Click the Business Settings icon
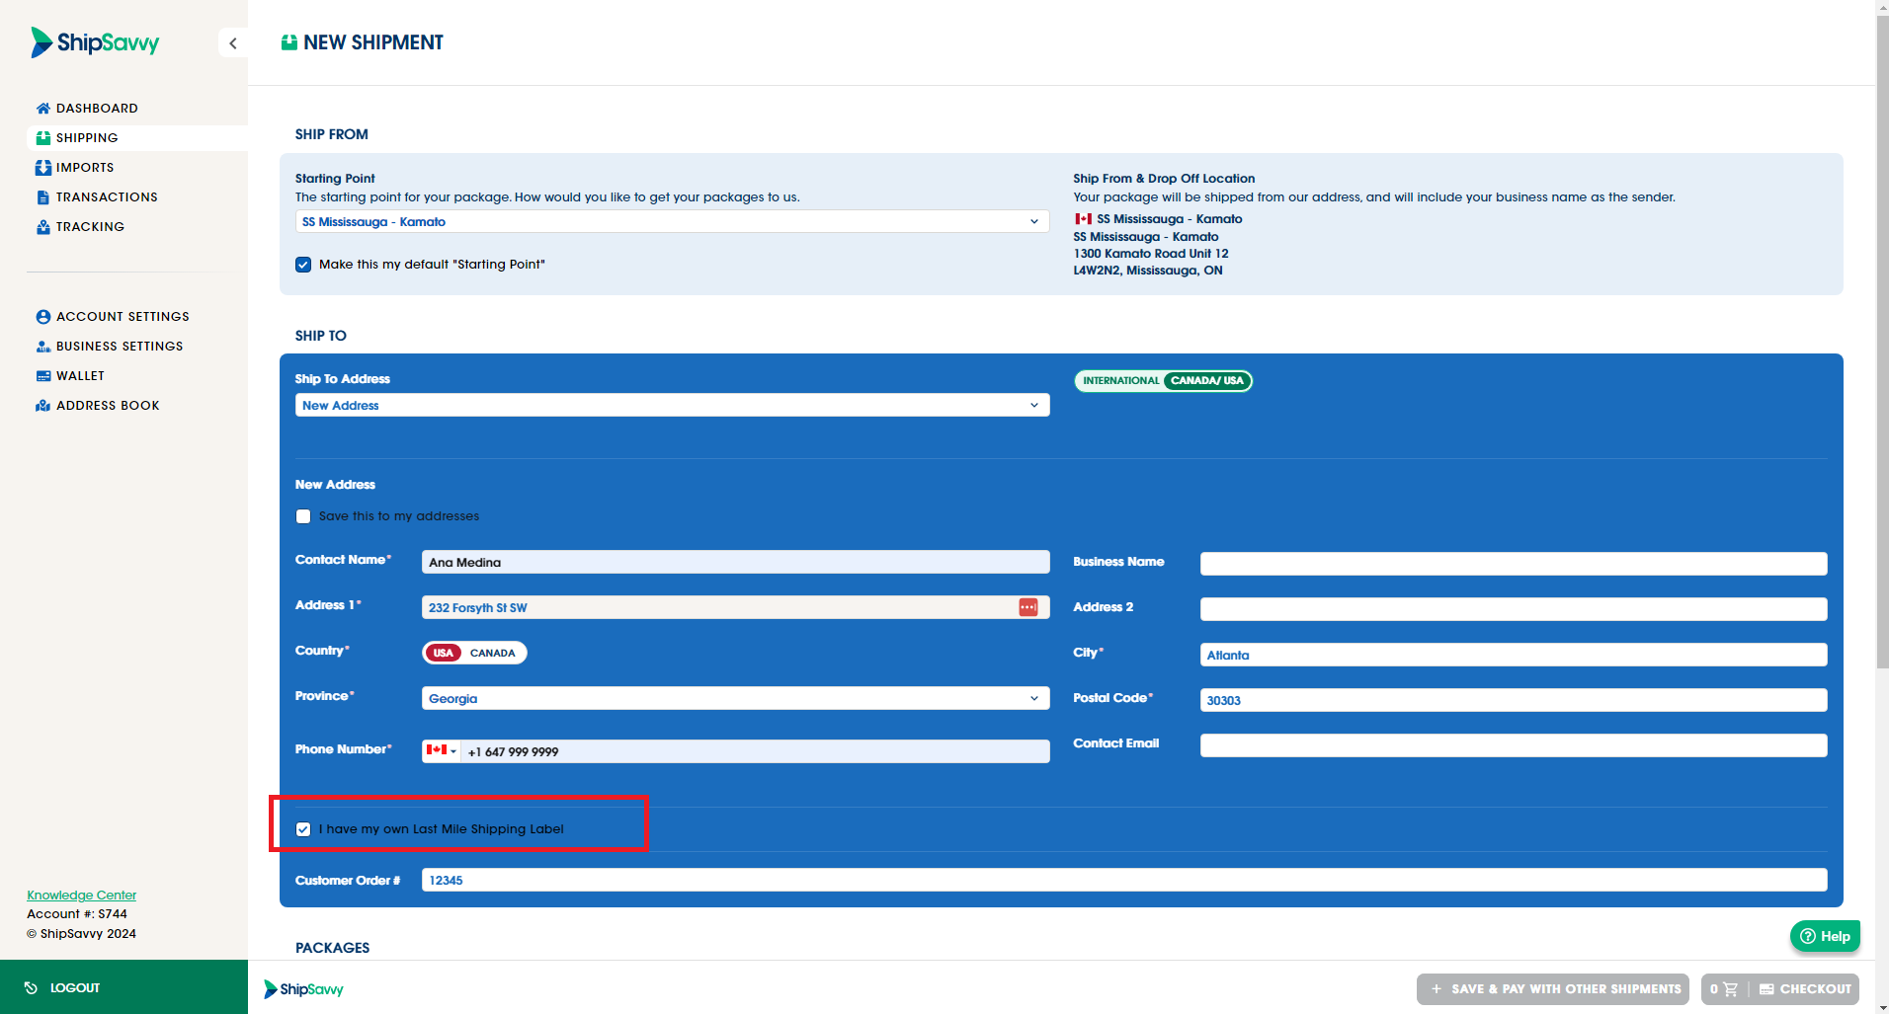This screenshot has height=1014, width=1889. [x=43, y=347]
